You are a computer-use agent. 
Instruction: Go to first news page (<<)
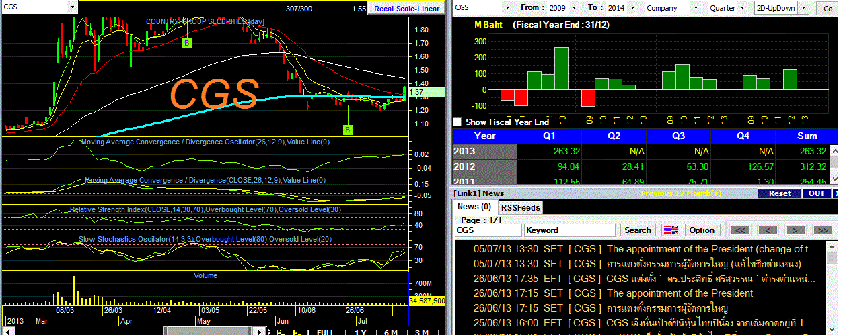(741, 230)
